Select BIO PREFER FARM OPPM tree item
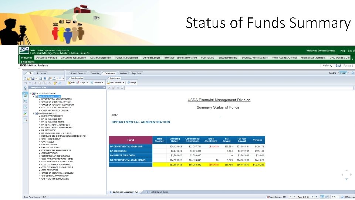355x200 pixels. [x=52, y=116]
